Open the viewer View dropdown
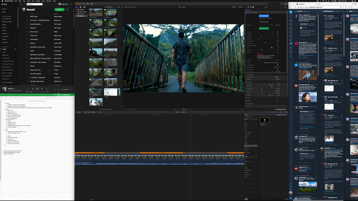This screenshot has width=358, height=201. (240, 7)
